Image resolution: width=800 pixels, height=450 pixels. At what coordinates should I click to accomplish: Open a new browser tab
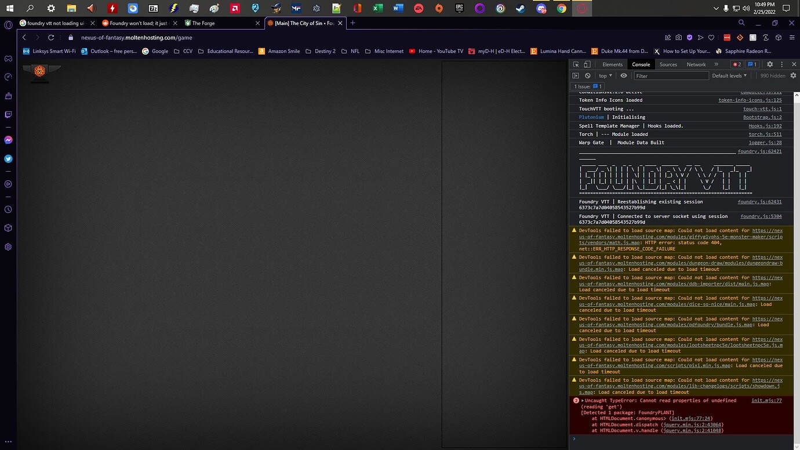[352, 23]
